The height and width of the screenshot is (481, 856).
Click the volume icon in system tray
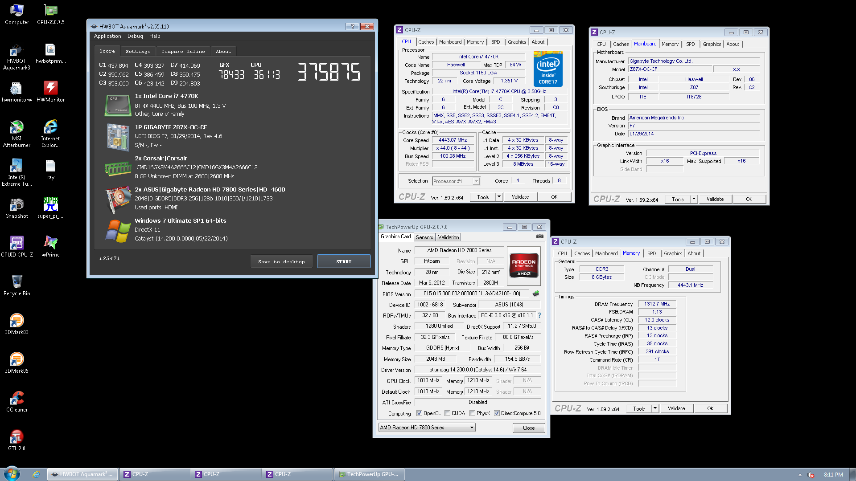coord(811,475)
